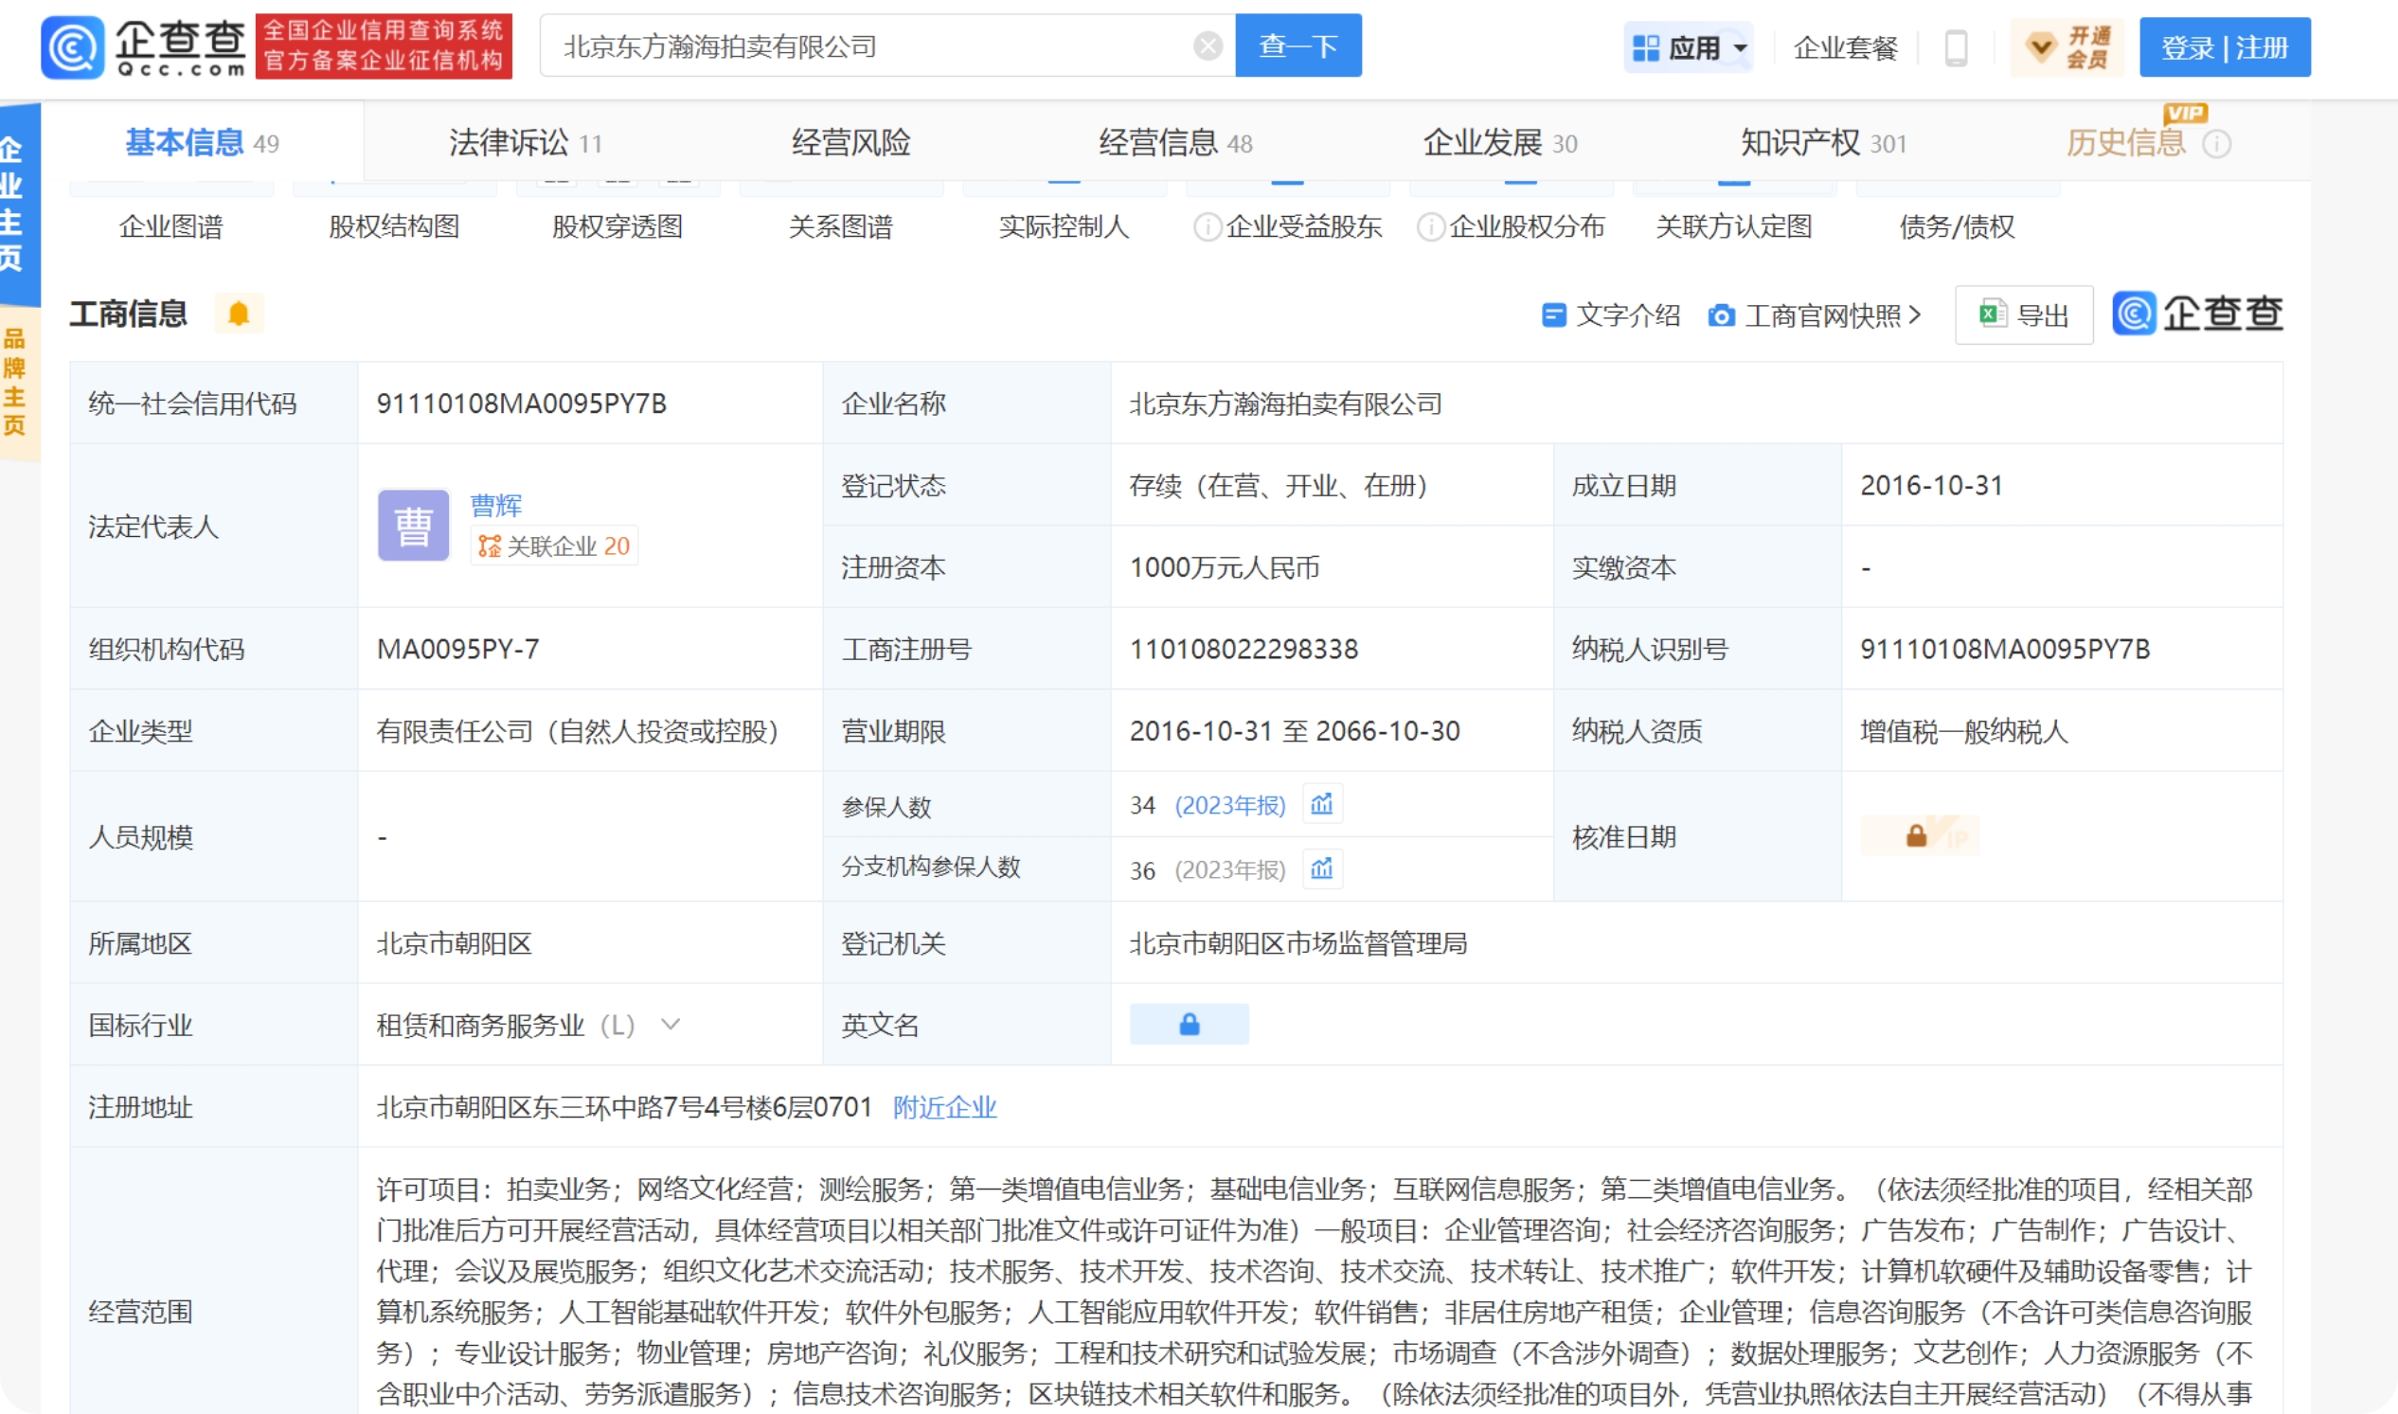Expand the 应用 dropdown

coord(1741,47)
